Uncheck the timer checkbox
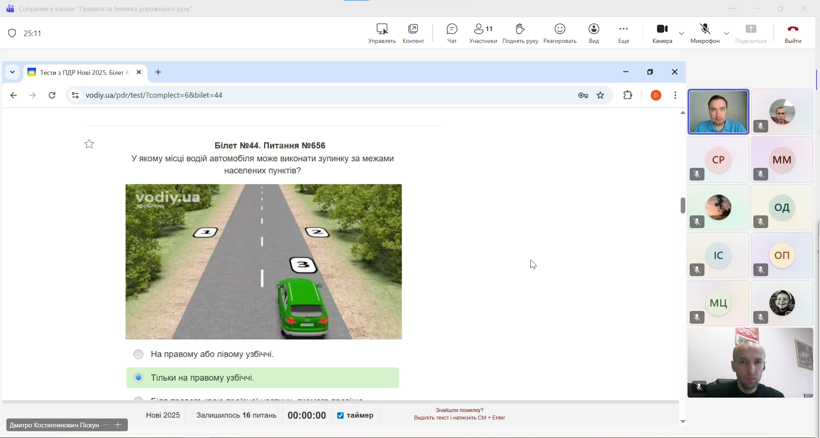Screen dimensions: 820x438 pyautogui.click(x=340, y=415)
